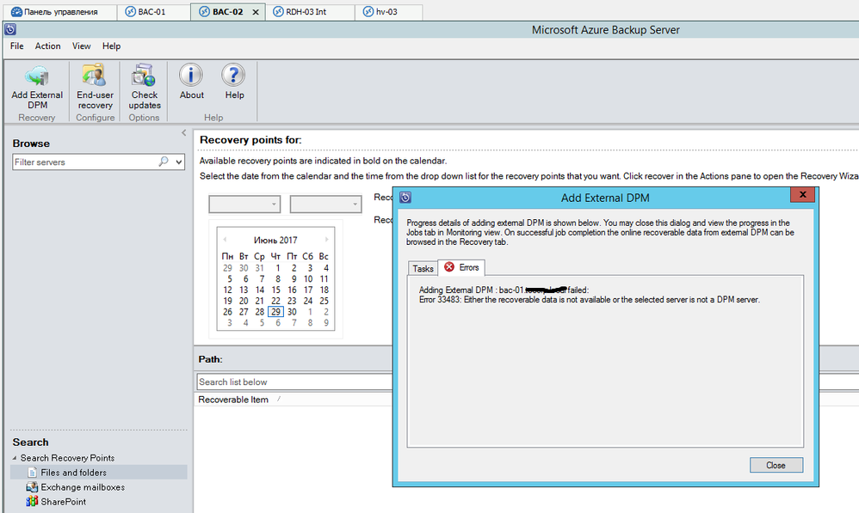Screen dimensions: 859x513
Task: Click the Close button in dialog
Action: coord(776,465)
